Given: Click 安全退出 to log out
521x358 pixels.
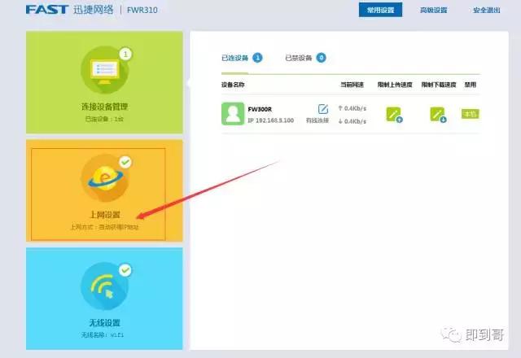Looking at the screenshot, I should 487,11.
